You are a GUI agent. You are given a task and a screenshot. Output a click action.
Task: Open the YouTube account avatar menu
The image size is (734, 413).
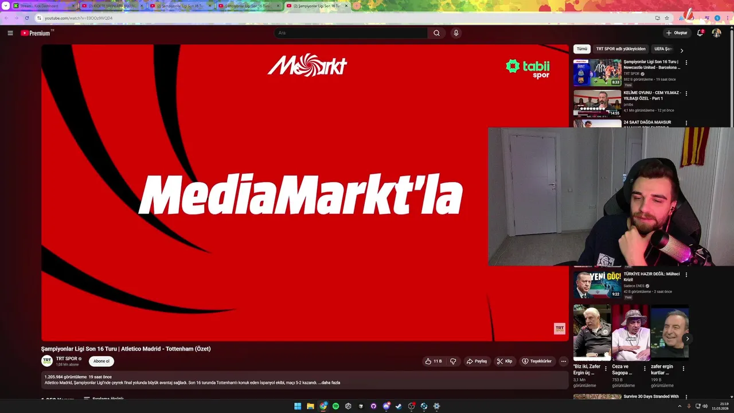point(716,33)
